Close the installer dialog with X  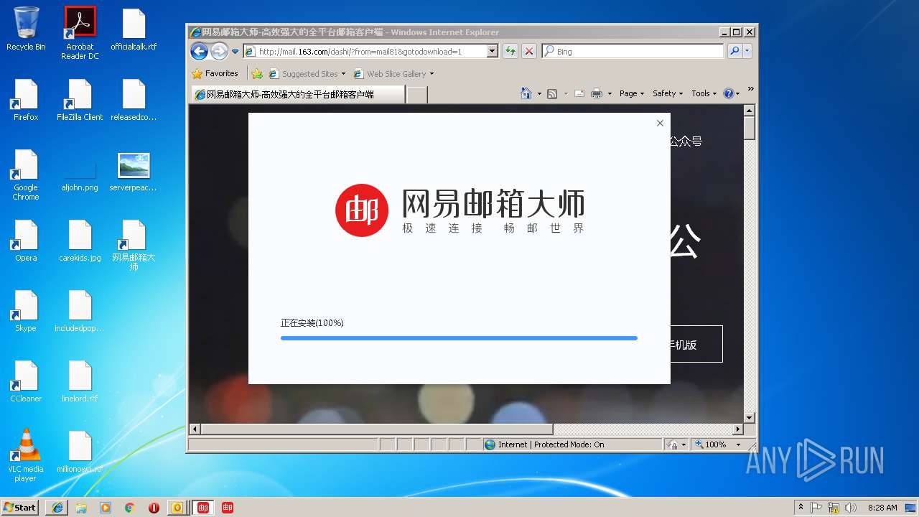(660, 123)
